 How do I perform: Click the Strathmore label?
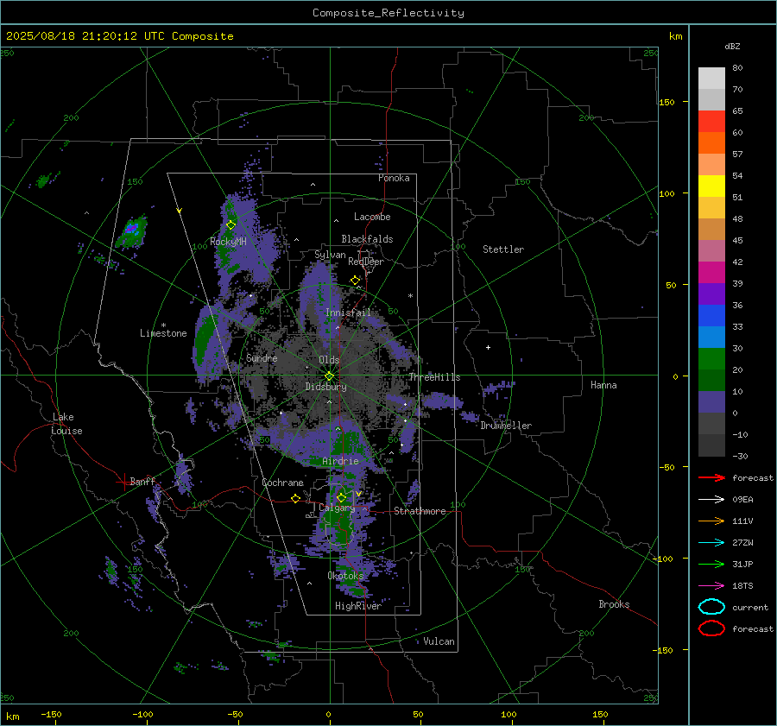pos(420,511)
